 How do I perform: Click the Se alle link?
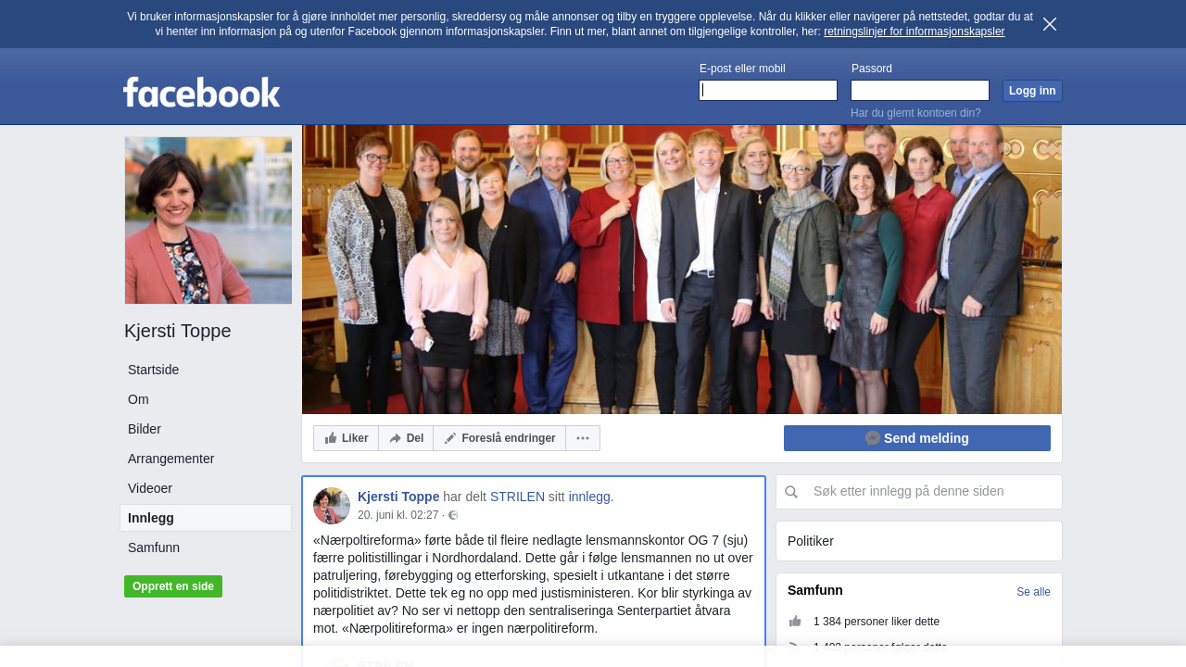(1033, 592)
